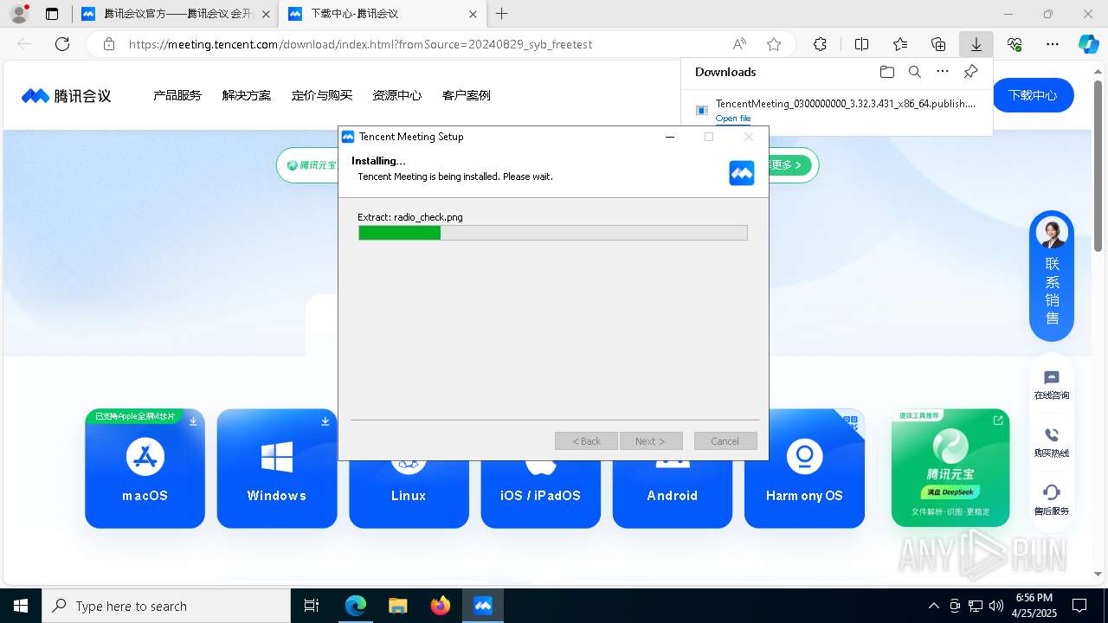
Task: Open the 产品服务 menu
Action: 177,95
